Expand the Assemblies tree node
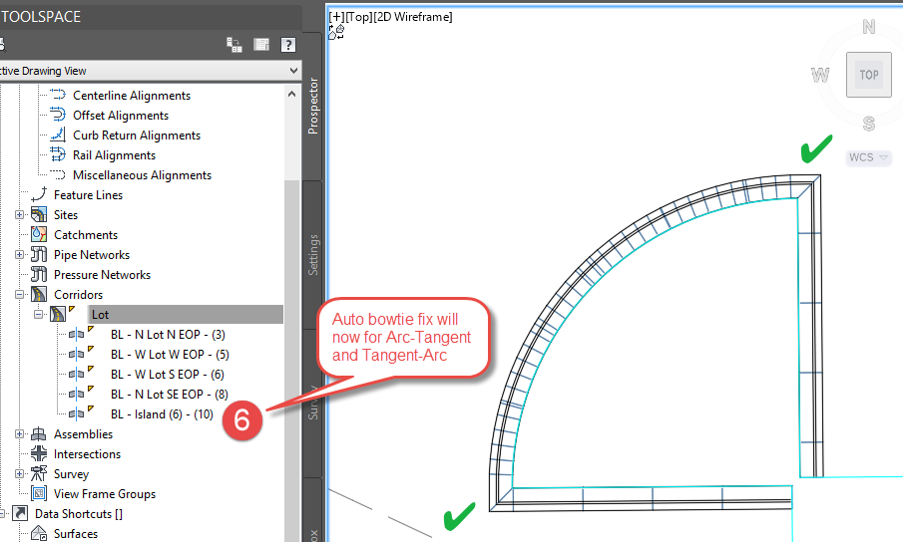903x542 pixels. [x=20, y=434]
